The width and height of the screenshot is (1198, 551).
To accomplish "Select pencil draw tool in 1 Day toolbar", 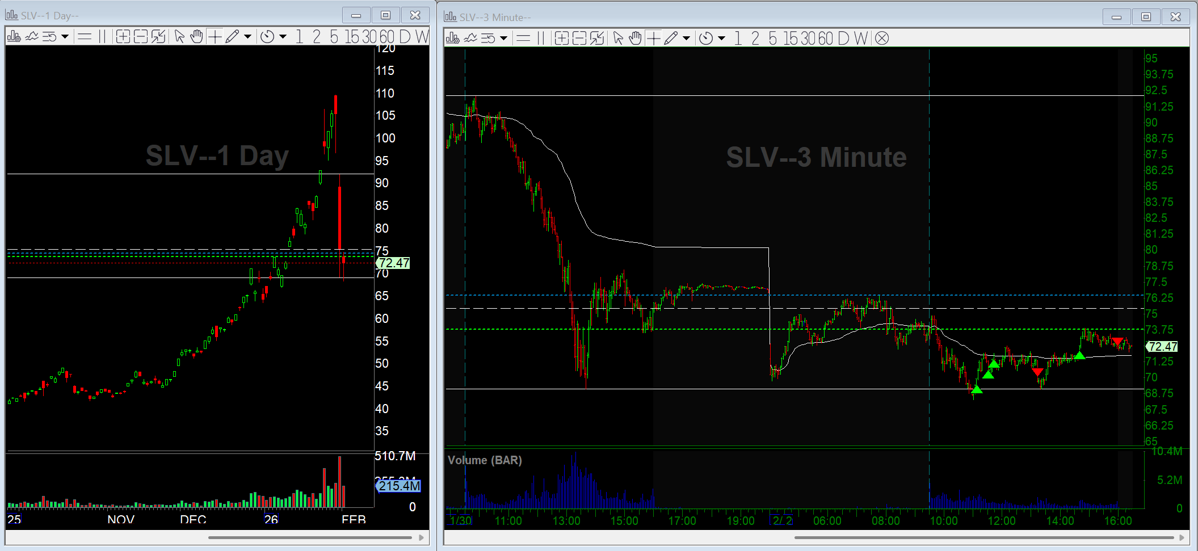I will 232,37.
